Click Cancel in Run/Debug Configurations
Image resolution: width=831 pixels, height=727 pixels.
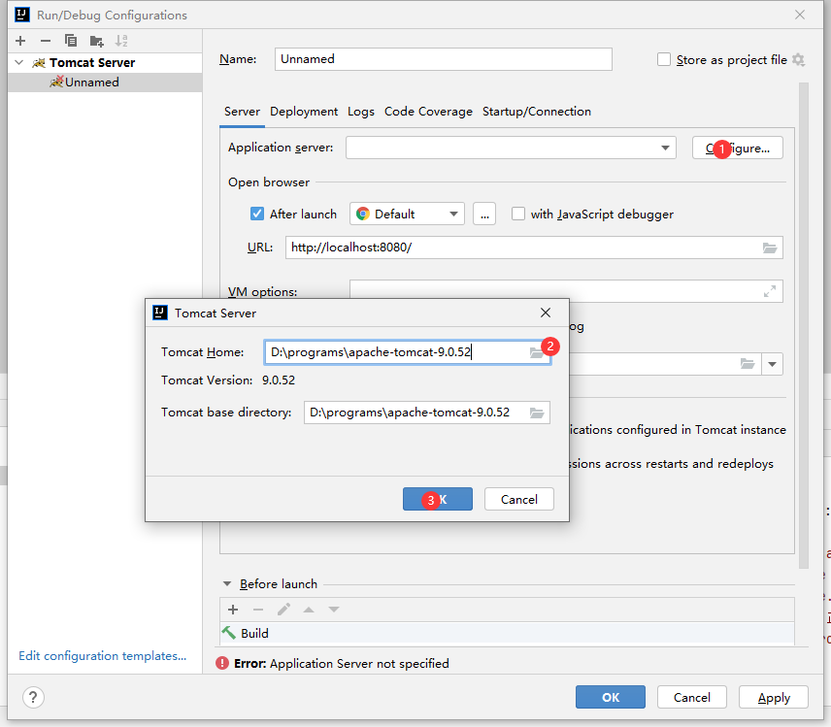tap(691, 697)
